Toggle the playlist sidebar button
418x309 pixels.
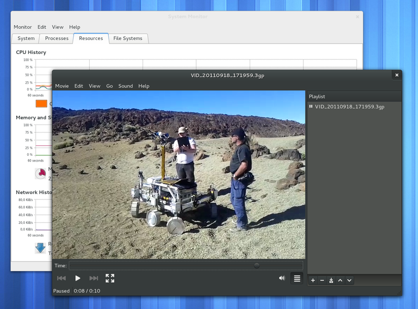[297, 278]
